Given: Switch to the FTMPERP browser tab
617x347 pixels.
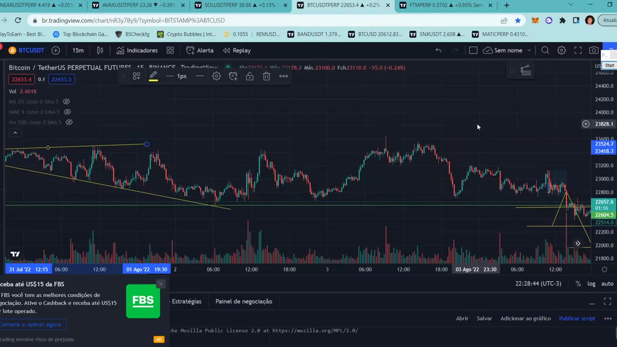Looking at the screenshot, I should click(446, 5).
